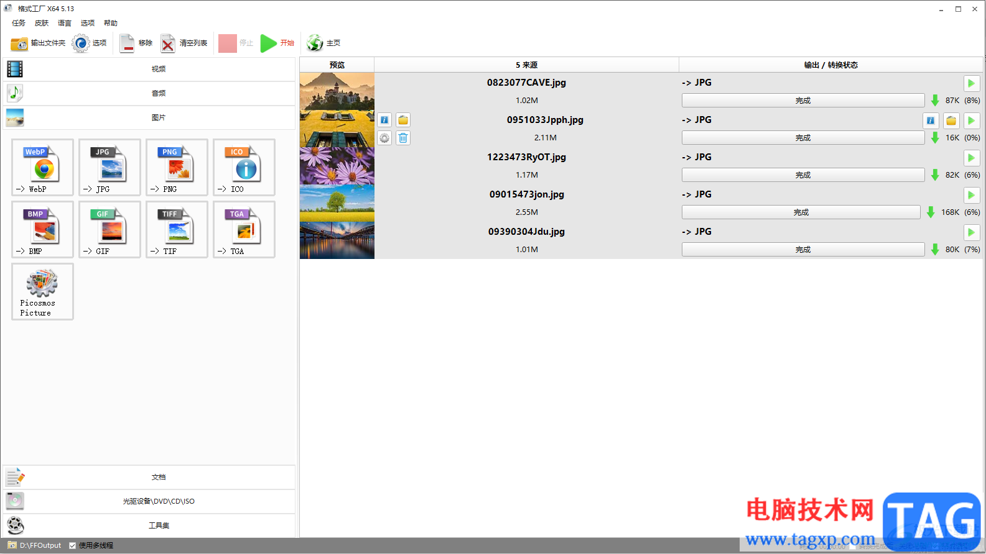This screenshot has height=554, width=986.
Task: Click the D:\FFOutput path in status bar
Action: (40, 545)
